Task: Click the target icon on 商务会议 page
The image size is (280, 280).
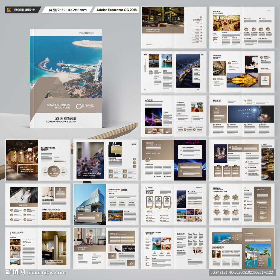Action: click(112, 256)
